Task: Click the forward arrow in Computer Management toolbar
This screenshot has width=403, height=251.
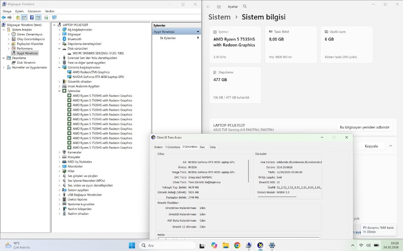Action: 9,17
